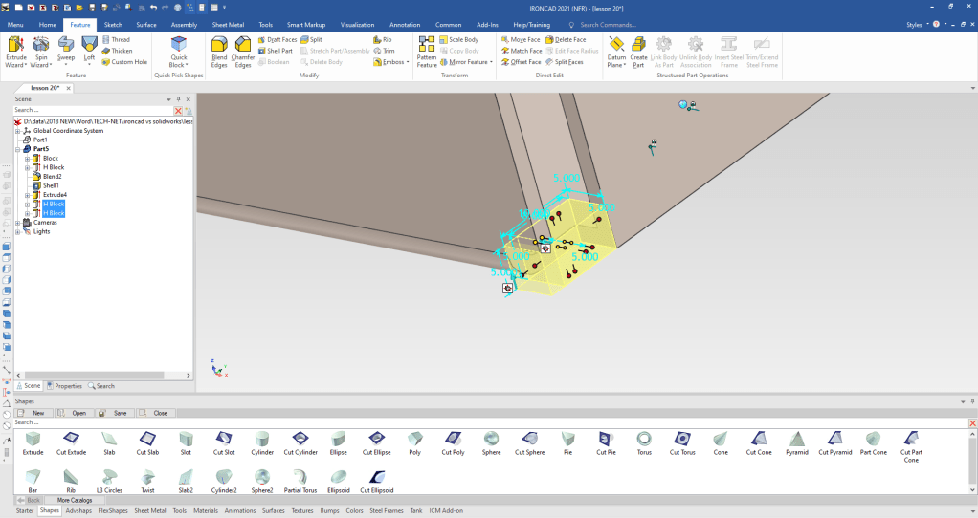The image size is (978, 518).
Task: Click the Move Face tool
Action: click(x=520, y=39)
